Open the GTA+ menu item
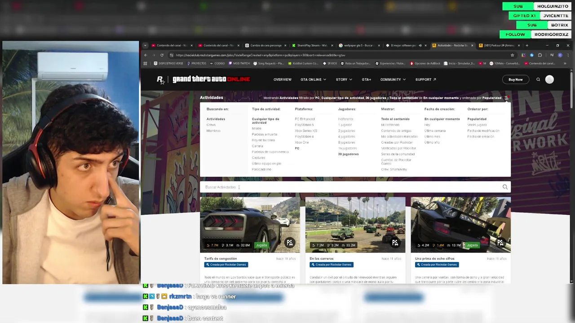 pos(366,79)
